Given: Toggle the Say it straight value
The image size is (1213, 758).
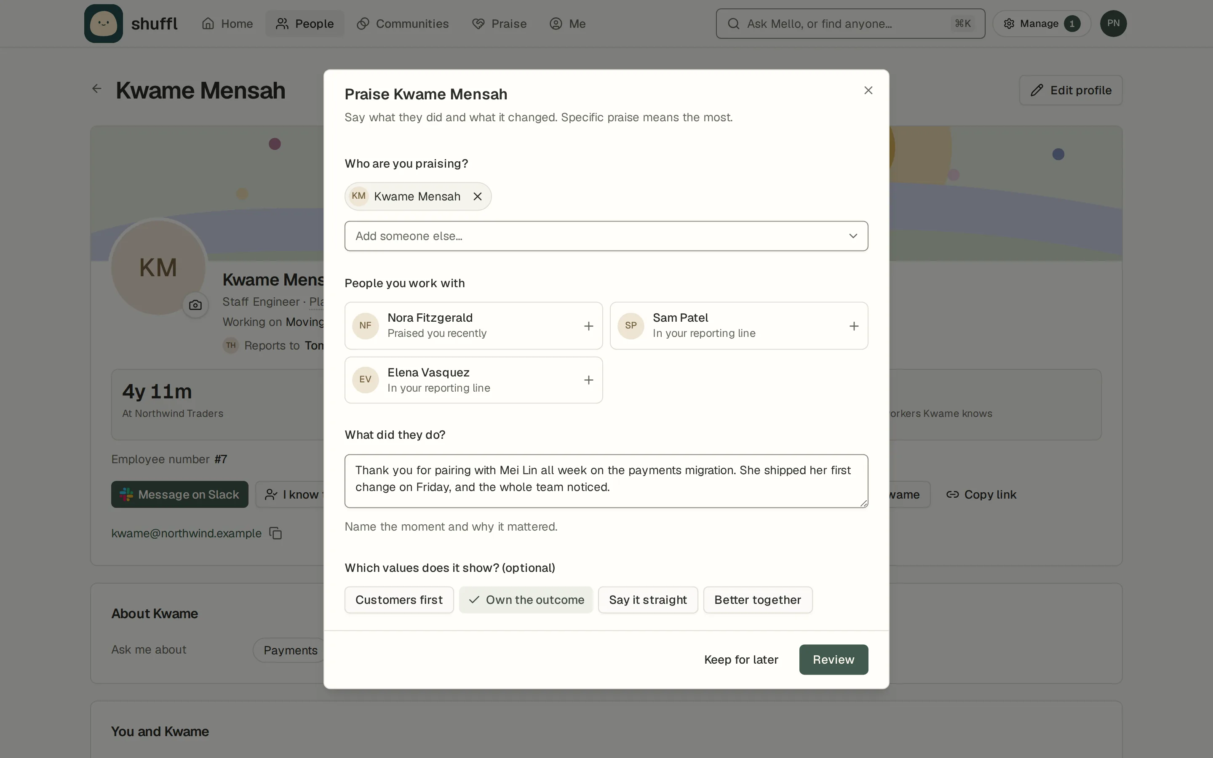Looking at the screenshot, I should click(x=648, y=600).
